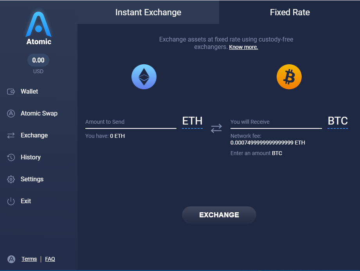Swap currencies with the center arrows icon
This screenshot has height=271, width=360.
point(216,128)
